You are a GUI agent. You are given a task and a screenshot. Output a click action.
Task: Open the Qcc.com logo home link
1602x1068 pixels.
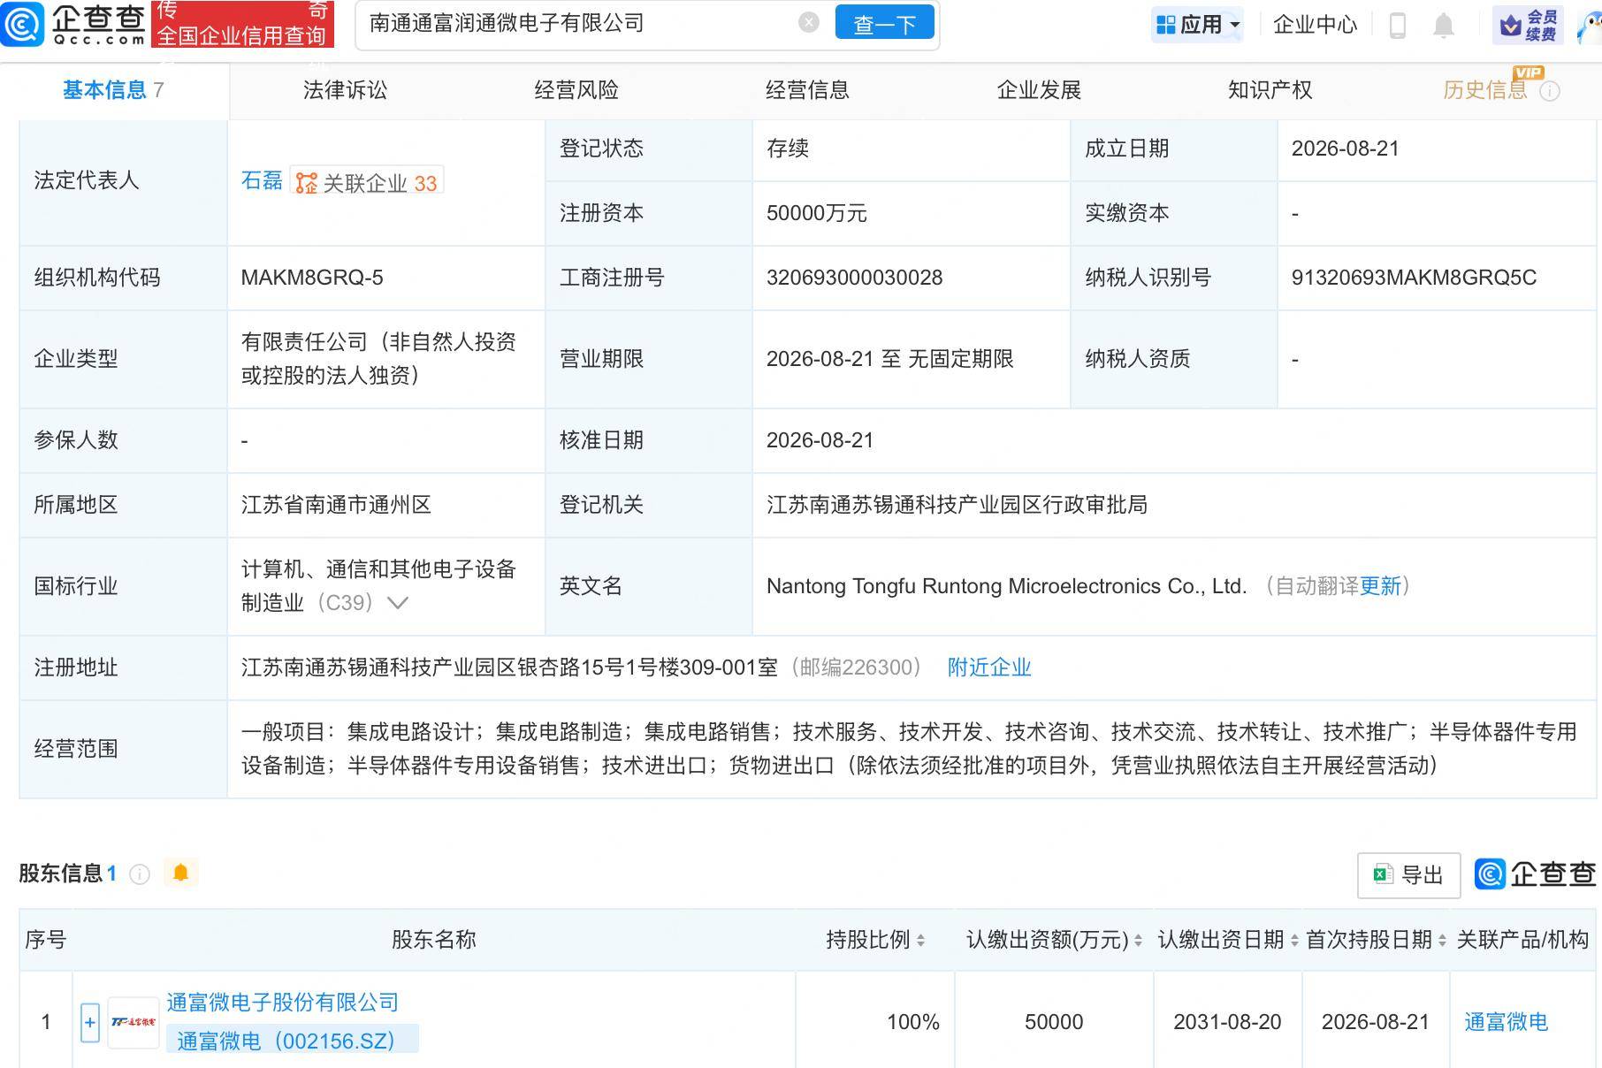[x=74, y=24]
